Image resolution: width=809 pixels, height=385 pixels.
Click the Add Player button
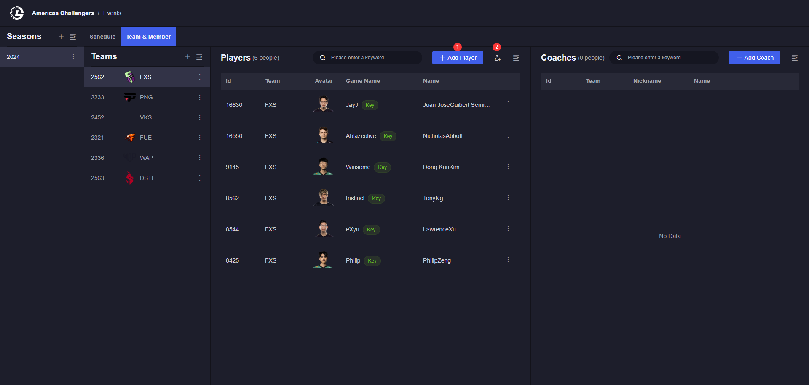458,58
